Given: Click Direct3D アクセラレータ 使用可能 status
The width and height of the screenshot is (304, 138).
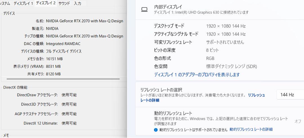Looking at the screenshot, I should [x=69, y=104].
